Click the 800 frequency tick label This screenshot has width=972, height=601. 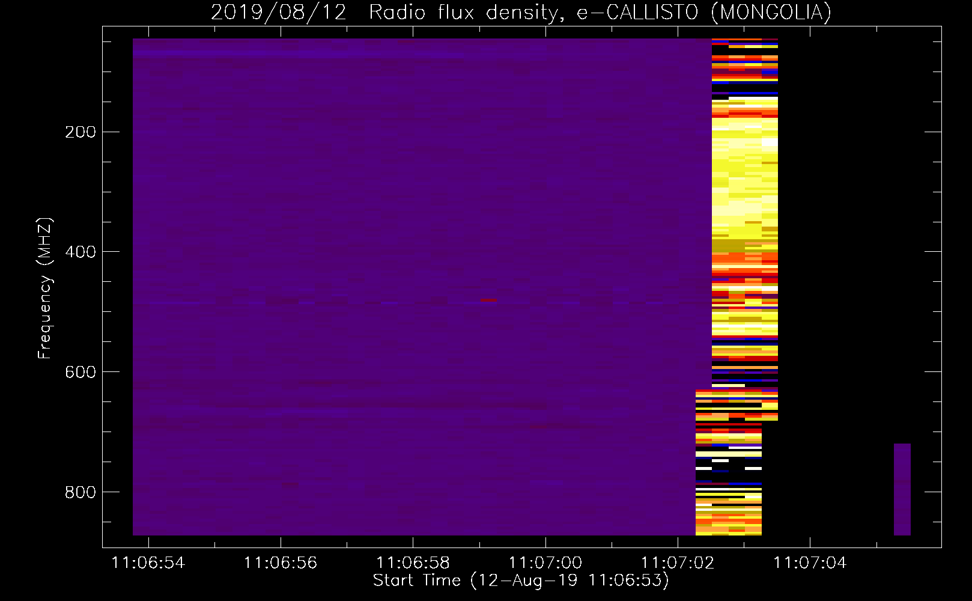(x=80, y=492)
